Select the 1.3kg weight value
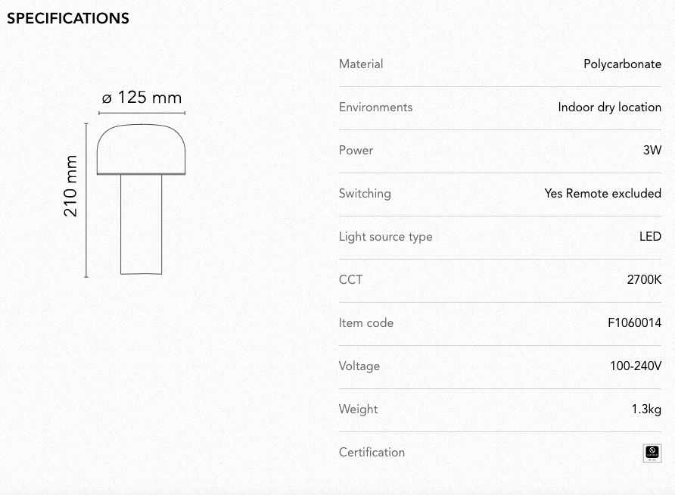The height and width of the screenshot is (495, 675). coord(646,409)
